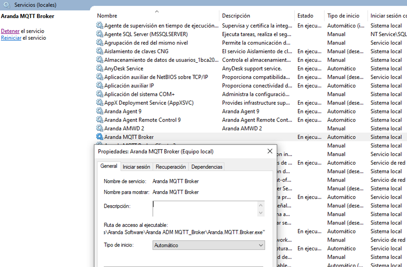Select Aislamiento de claves CNG service name
407x267 pixels.
point(136,51)
